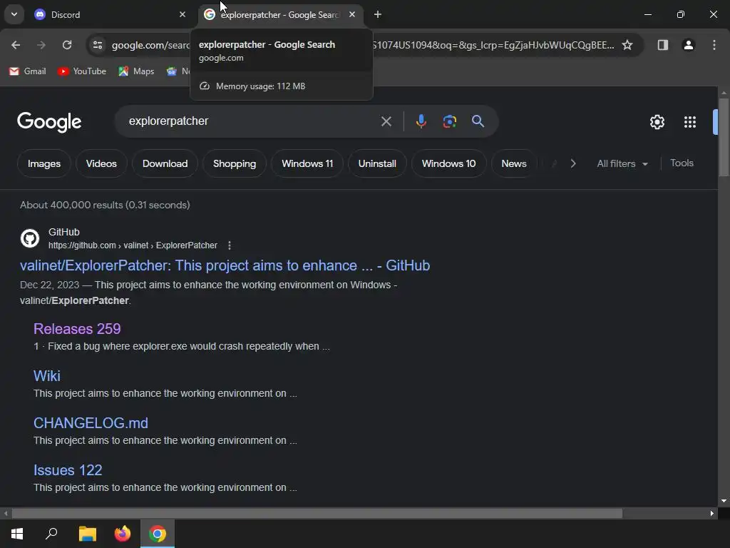The width and height of the screenshot is (730, 548).
Task: Open the CHANGELOG.md sitelink
Action: coord(91,423)
